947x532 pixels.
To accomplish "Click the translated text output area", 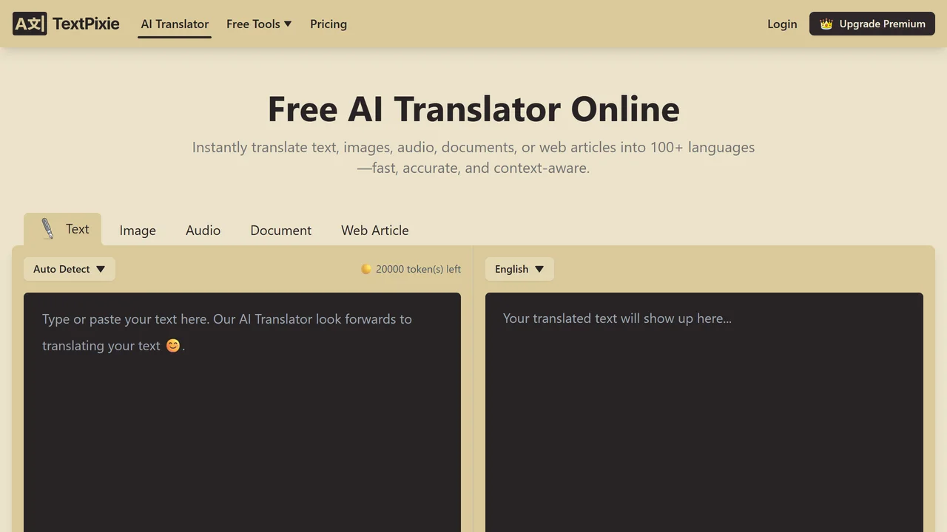I will pyautogui.click(x=704, y=412).
